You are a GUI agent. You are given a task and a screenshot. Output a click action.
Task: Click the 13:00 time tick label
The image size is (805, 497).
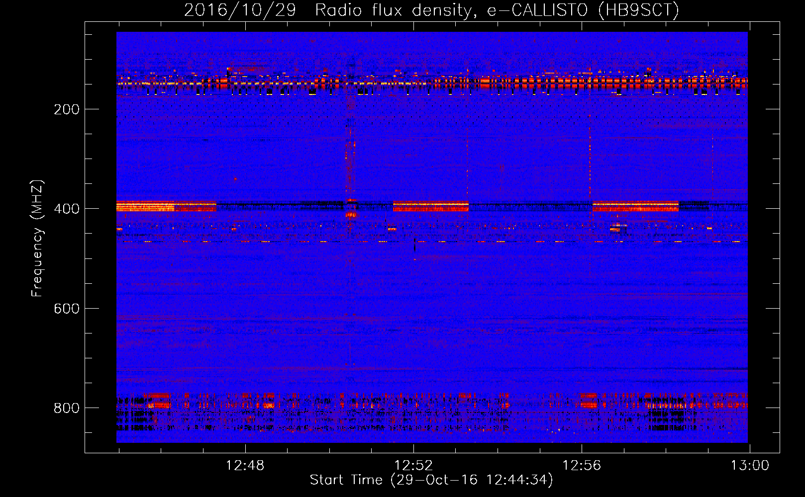coord(750,466)
